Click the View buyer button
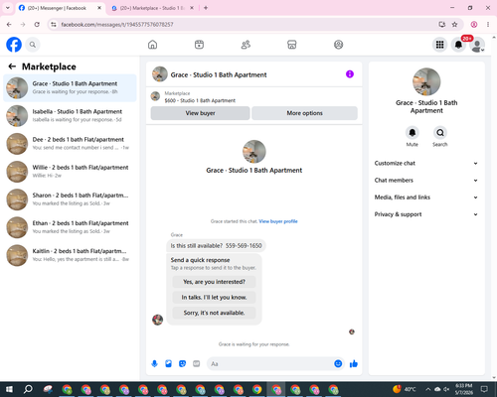 pos(200,113)
